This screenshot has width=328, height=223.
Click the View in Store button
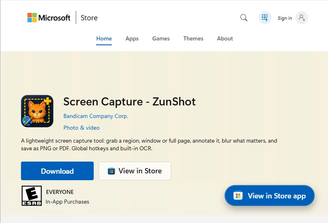point(135,171)
